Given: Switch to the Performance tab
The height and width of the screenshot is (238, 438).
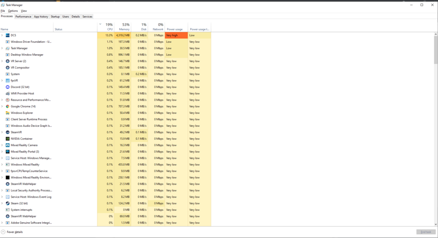Looking at the screenshot, I should coord(23,17).
